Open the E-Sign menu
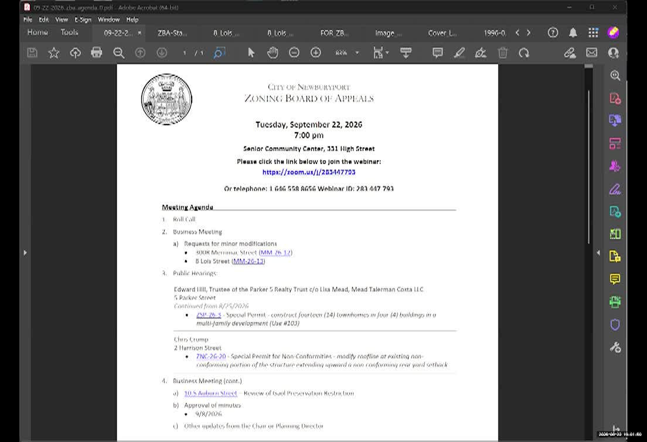 83,19
